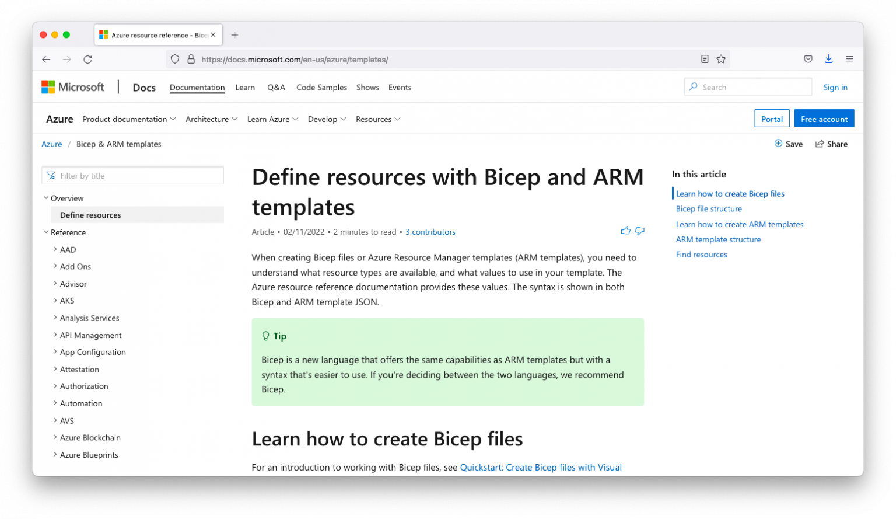Open the downloads arrow icon
Screen dimensions: 896x519
coord(828,60)
